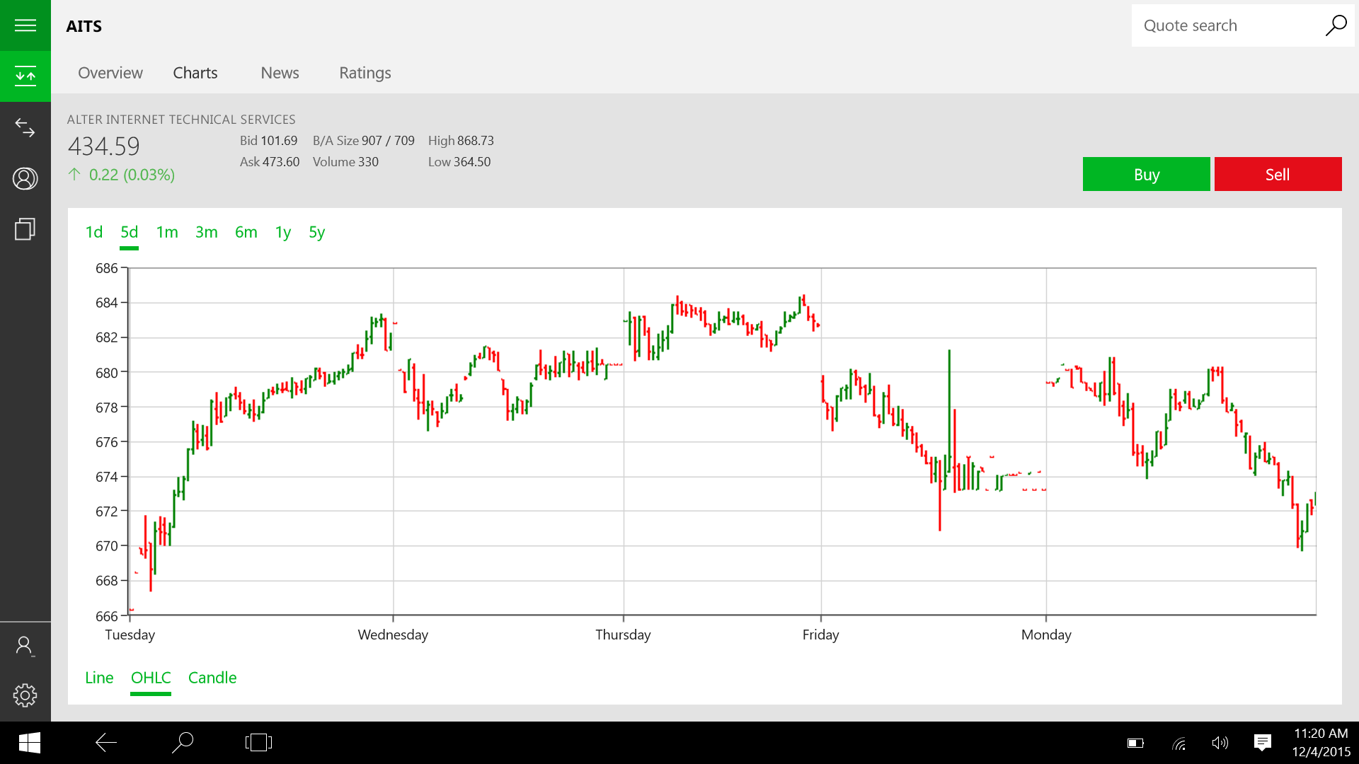Select the 1y time range option

pyautogui.click(x=283, y=232)
